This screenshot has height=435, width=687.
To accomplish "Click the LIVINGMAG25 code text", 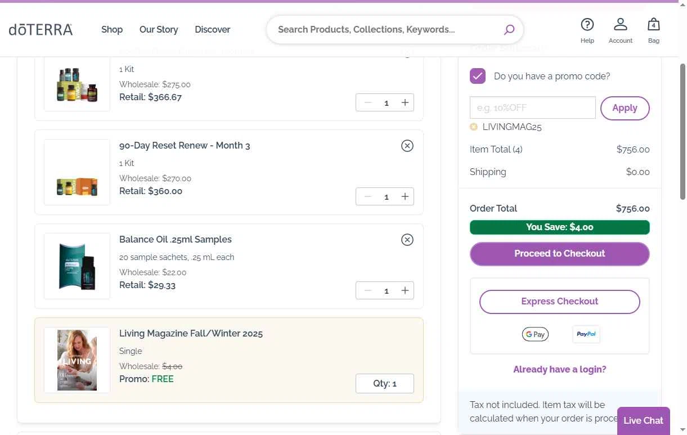I will [x=512, y=127].
